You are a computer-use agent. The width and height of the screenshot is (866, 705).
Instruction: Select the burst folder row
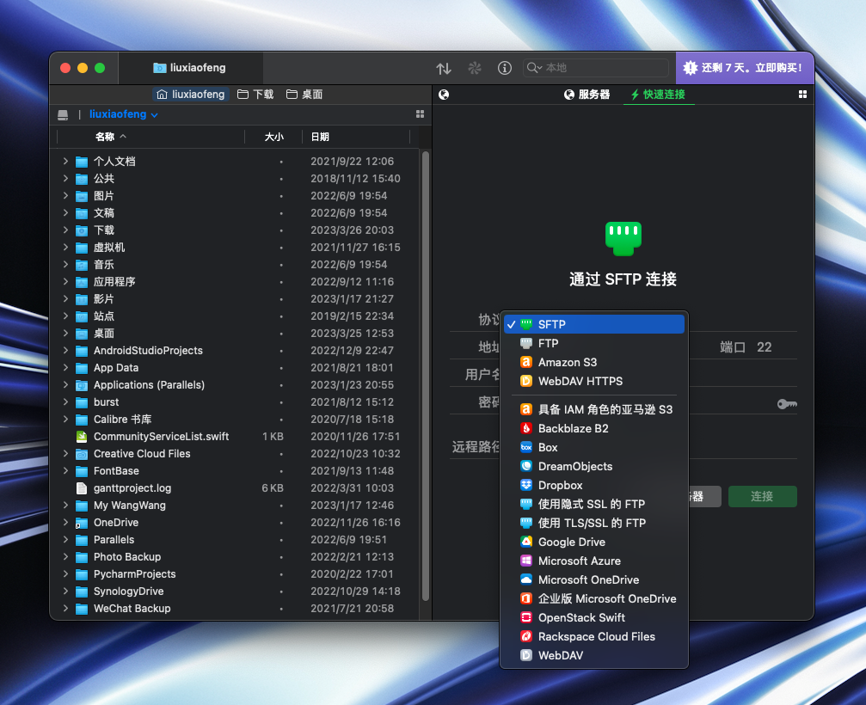pyautogui.click(x=235, y=402)
